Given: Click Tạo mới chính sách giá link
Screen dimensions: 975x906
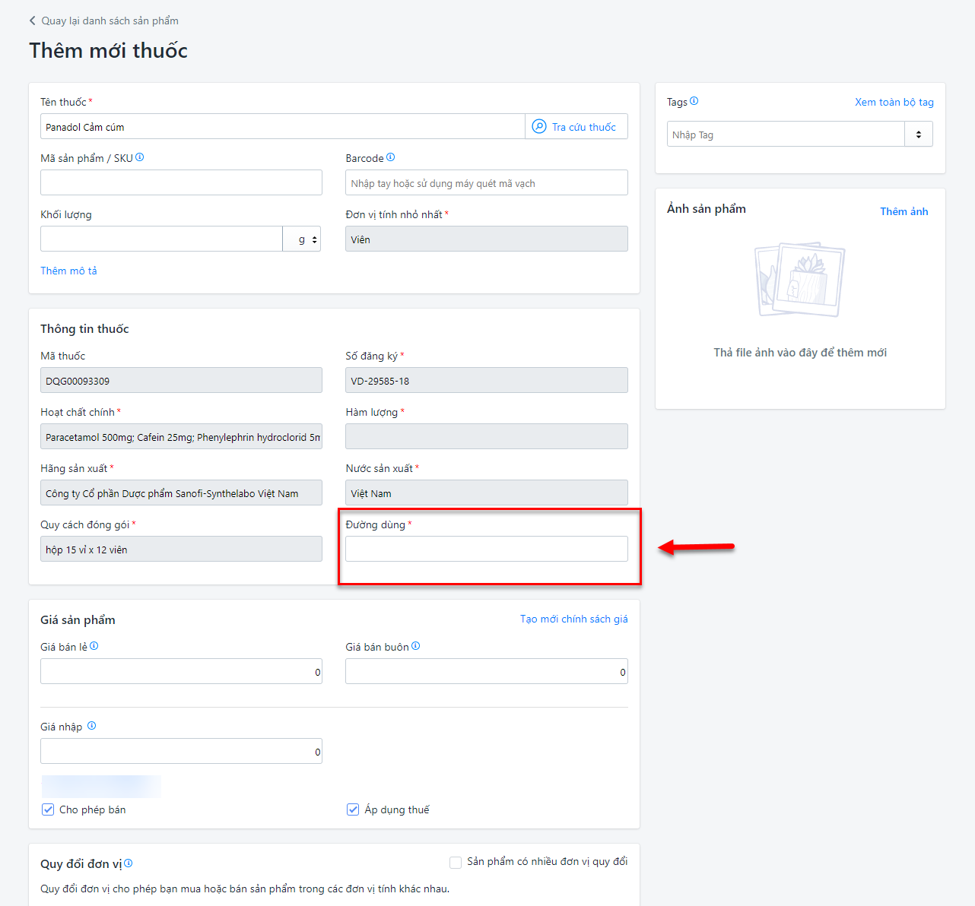Looking at the screenshot, I should tap(573, 619).
